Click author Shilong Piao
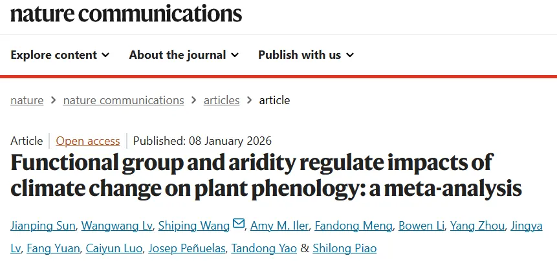557x269 pixels. click(x=344, y=248)
